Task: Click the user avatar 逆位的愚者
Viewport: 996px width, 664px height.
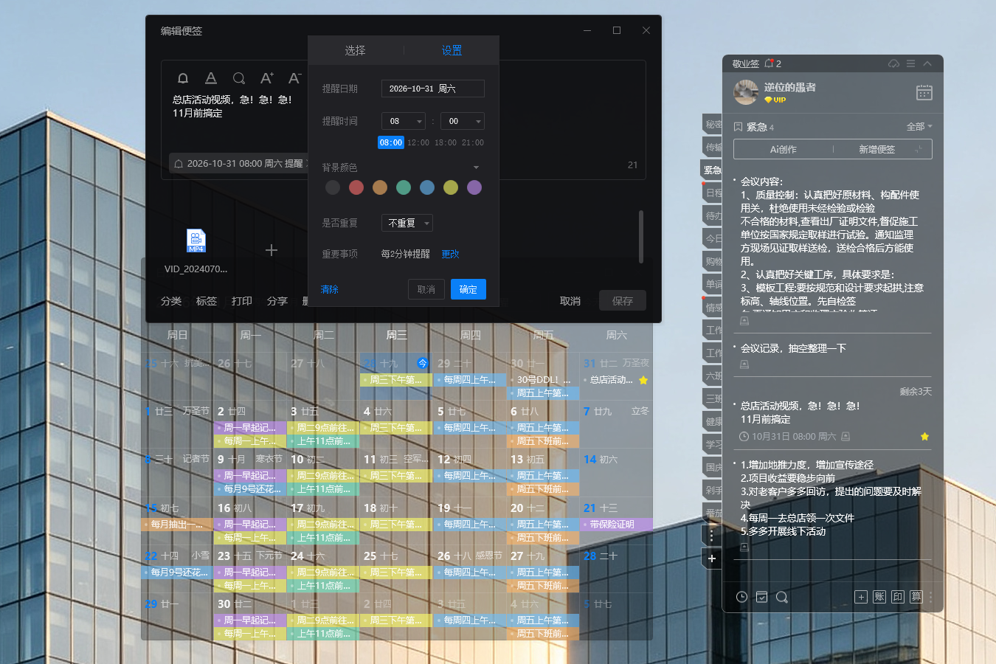Action: 746,92
